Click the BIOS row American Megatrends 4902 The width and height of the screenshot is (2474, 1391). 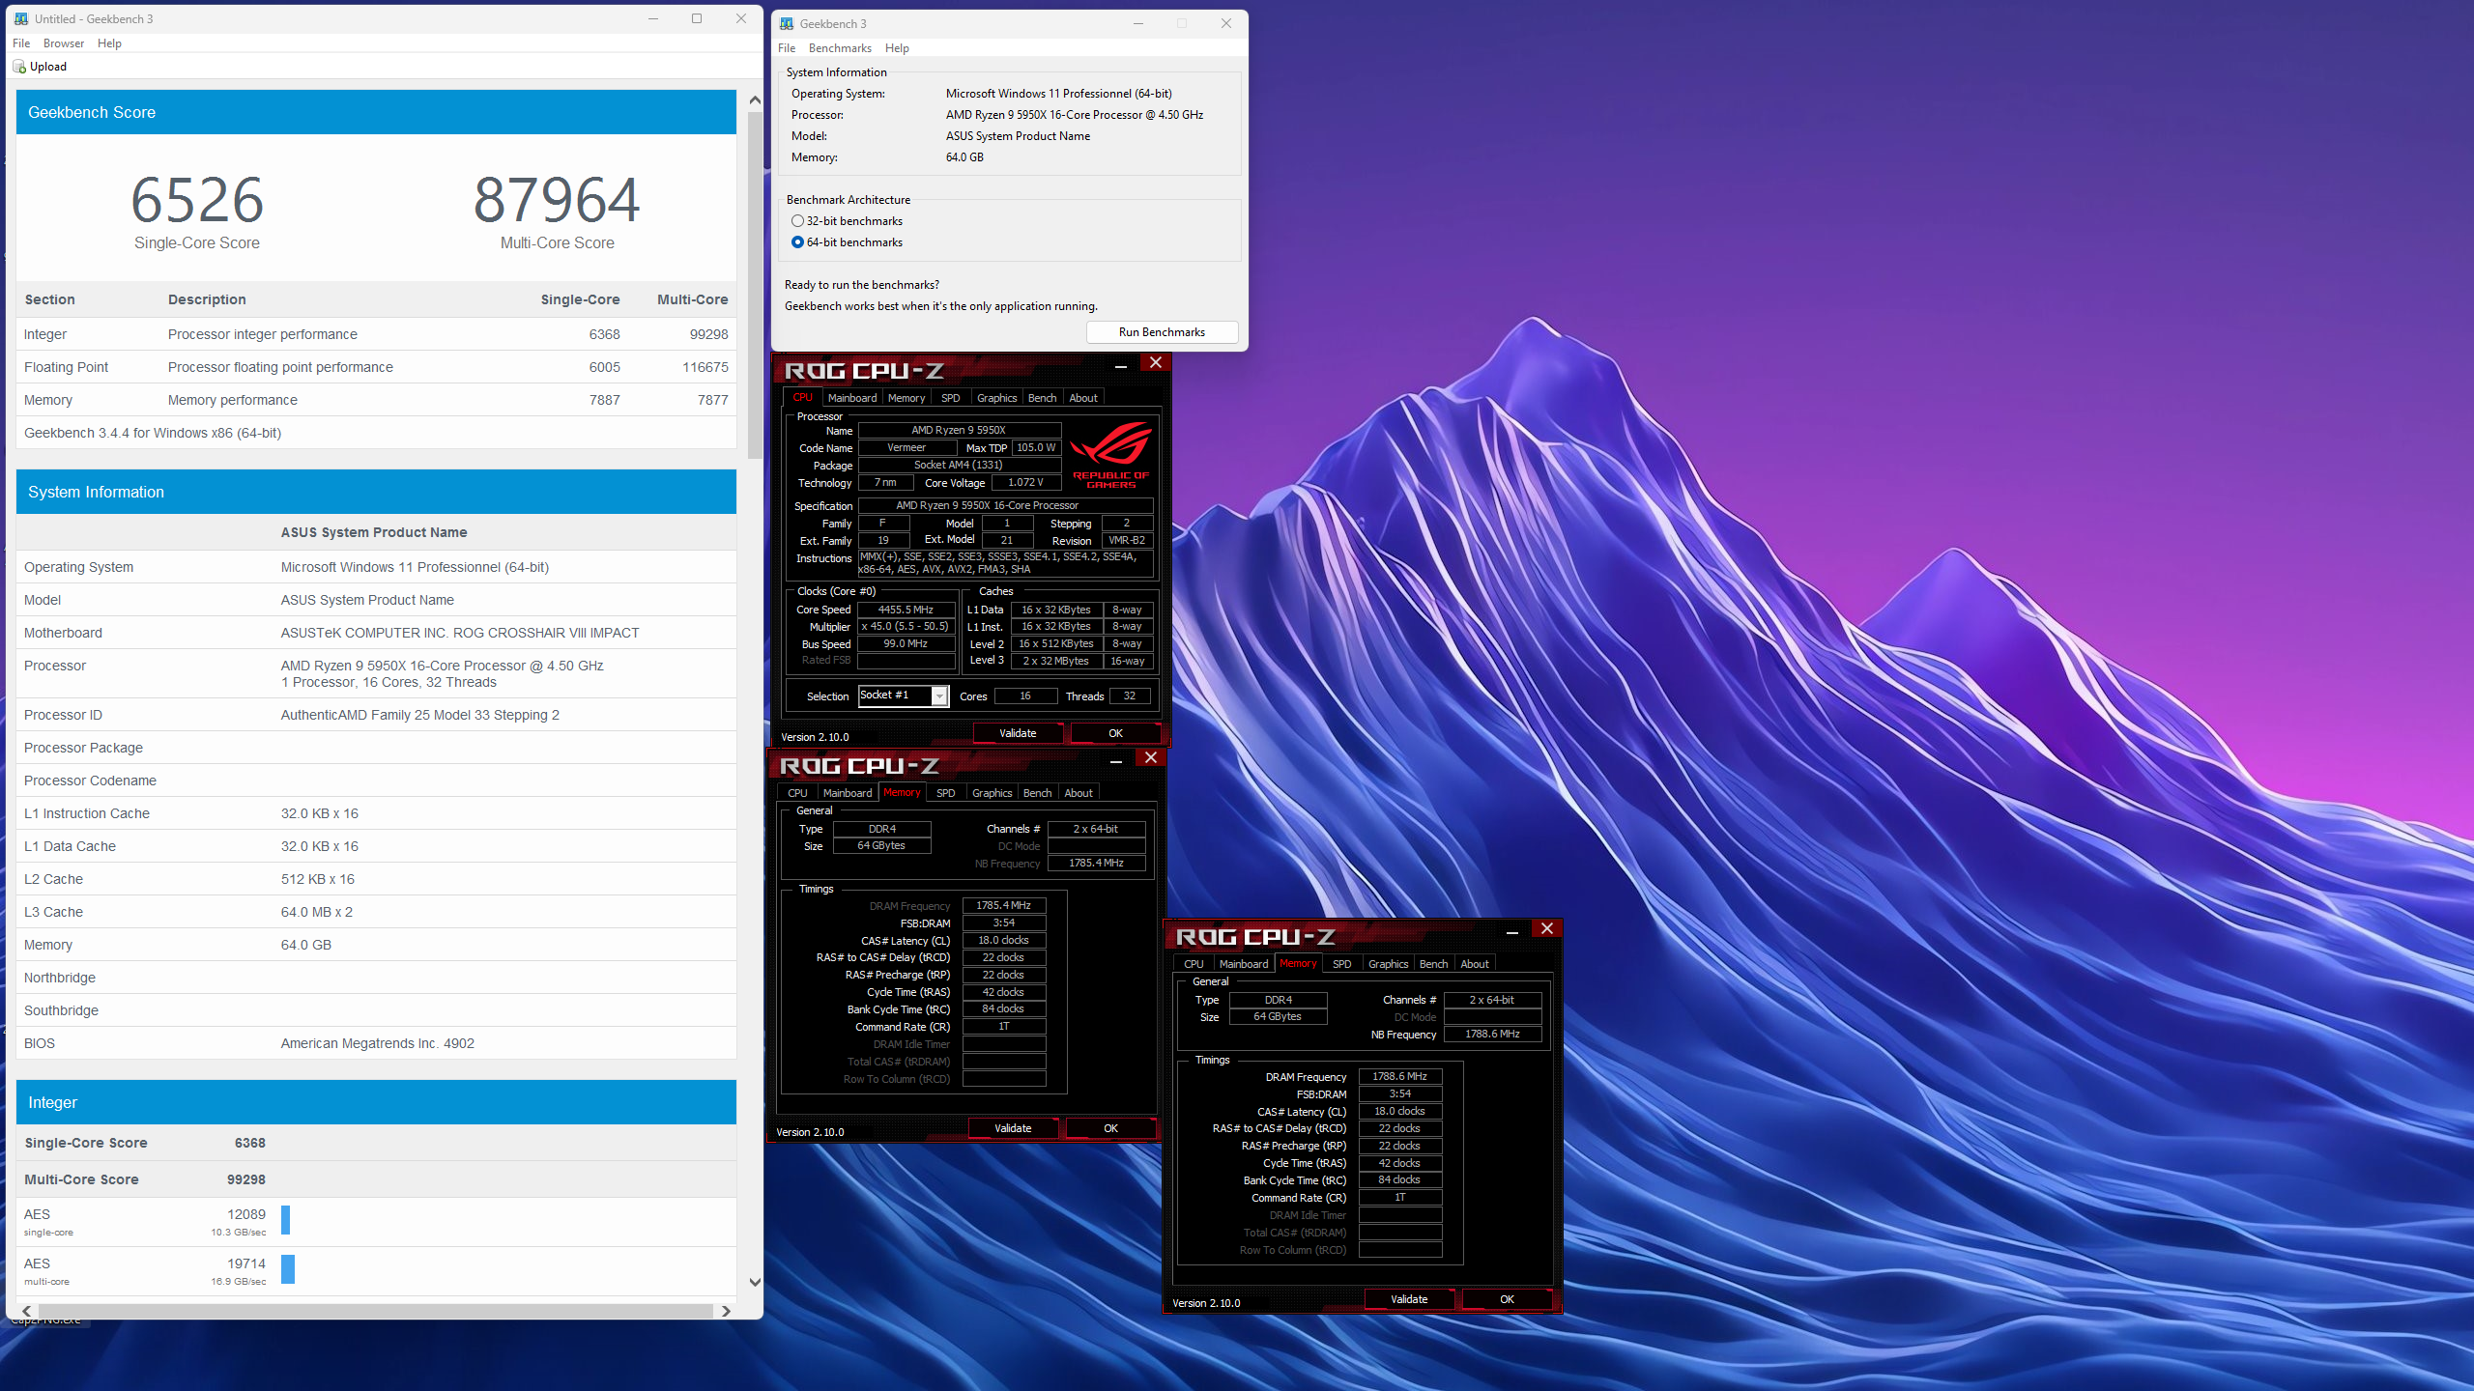point(376,1043)
